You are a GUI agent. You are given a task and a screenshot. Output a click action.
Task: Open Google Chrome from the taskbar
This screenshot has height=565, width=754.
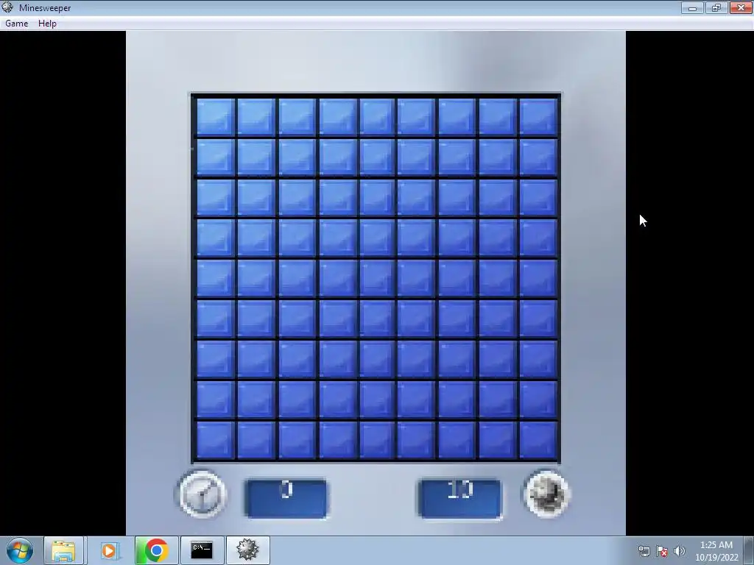[156, 550]
